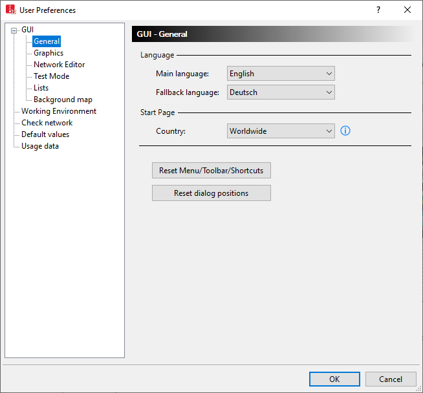Select the Lists tree item
This screenshot has width=423, height=393.
pyautogui.click(x=41, y=88)
